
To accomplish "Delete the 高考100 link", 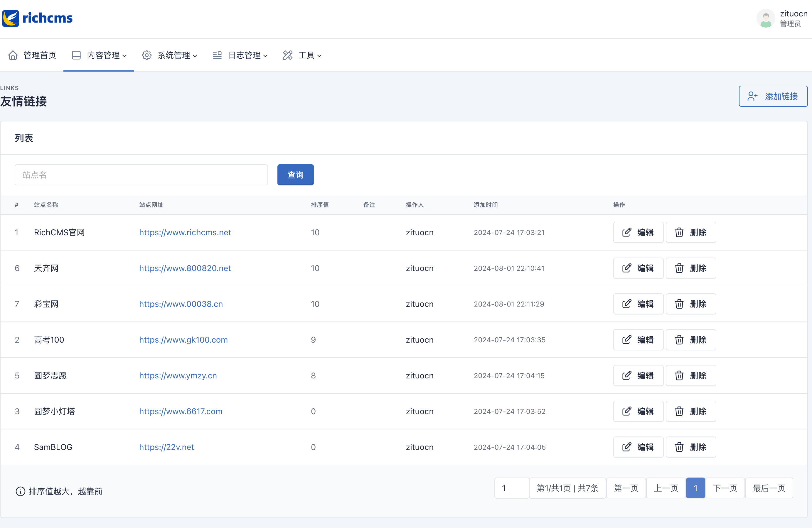I will [x=691, y=340].
